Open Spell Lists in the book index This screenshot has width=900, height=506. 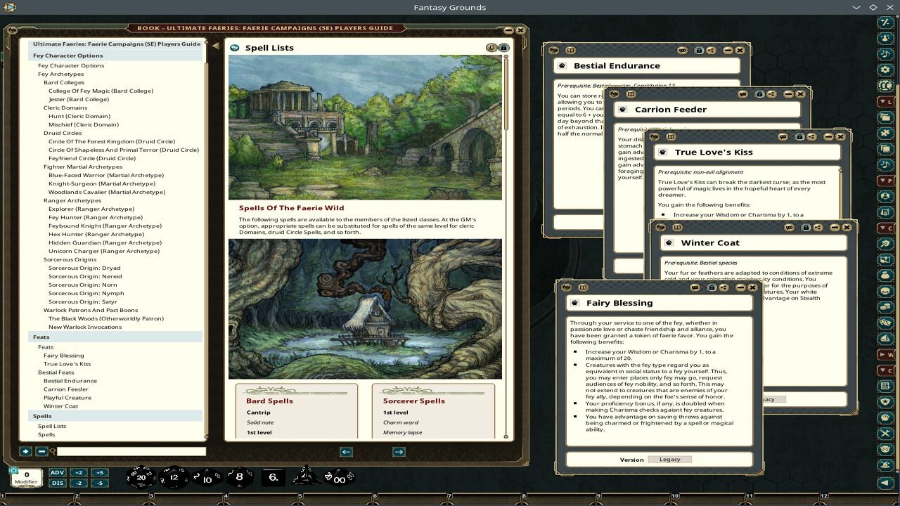click(x=52, y=426)
